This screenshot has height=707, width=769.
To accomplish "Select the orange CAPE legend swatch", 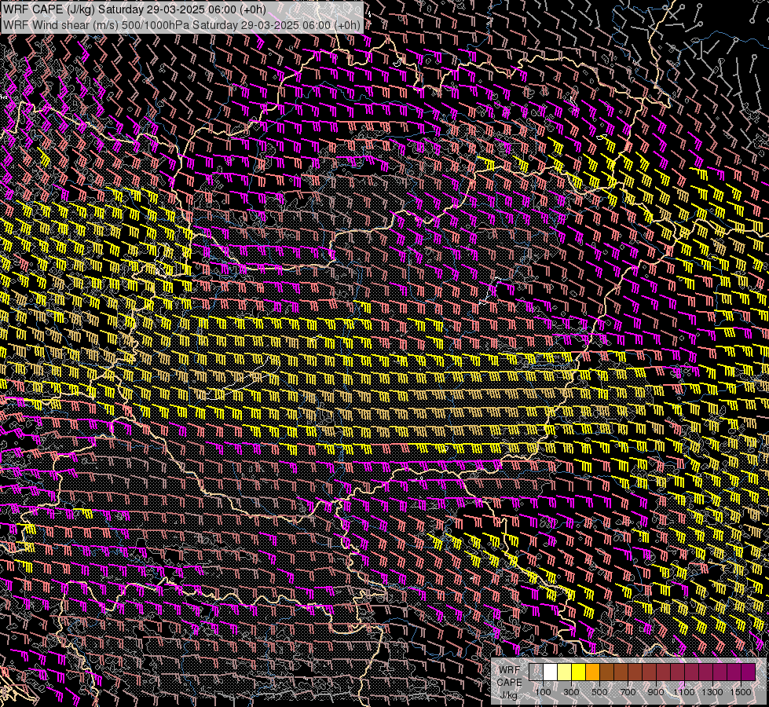I will pyautogui.click(x=592, y=672).
